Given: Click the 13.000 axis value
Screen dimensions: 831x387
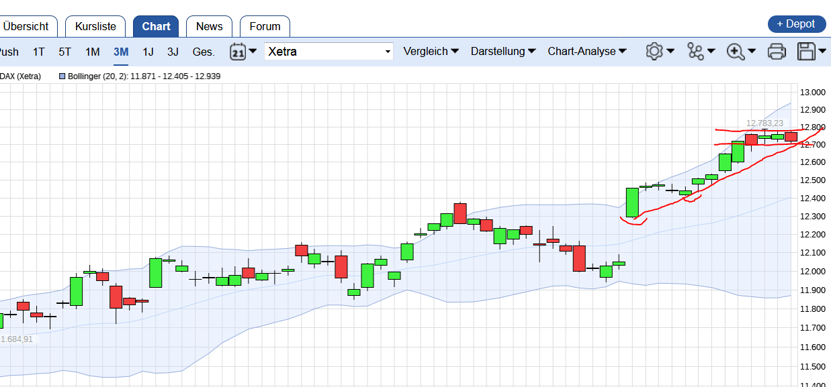Looking at the screenshot, I should pos(812,93).
